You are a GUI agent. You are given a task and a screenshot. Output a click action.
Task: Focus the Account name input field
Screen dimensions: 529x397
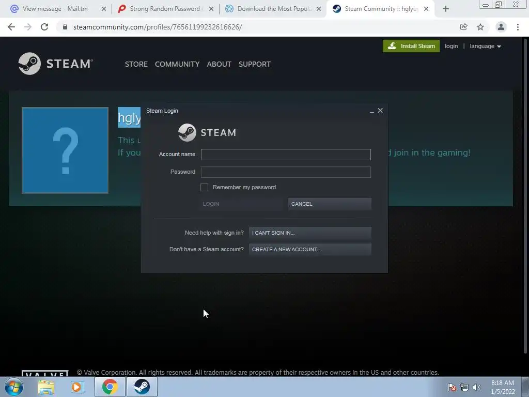286,155
